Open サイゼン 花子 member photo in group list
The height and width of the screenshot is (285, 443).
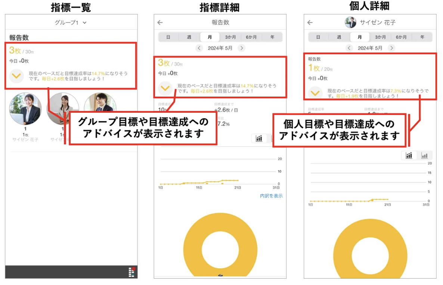click(25, 109)
